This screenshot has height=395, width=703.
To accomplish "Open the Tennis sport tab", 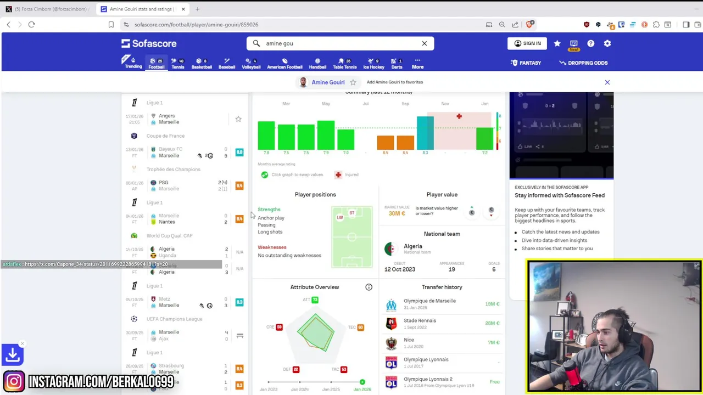I will pyautogui.click(x=178, y=63).
